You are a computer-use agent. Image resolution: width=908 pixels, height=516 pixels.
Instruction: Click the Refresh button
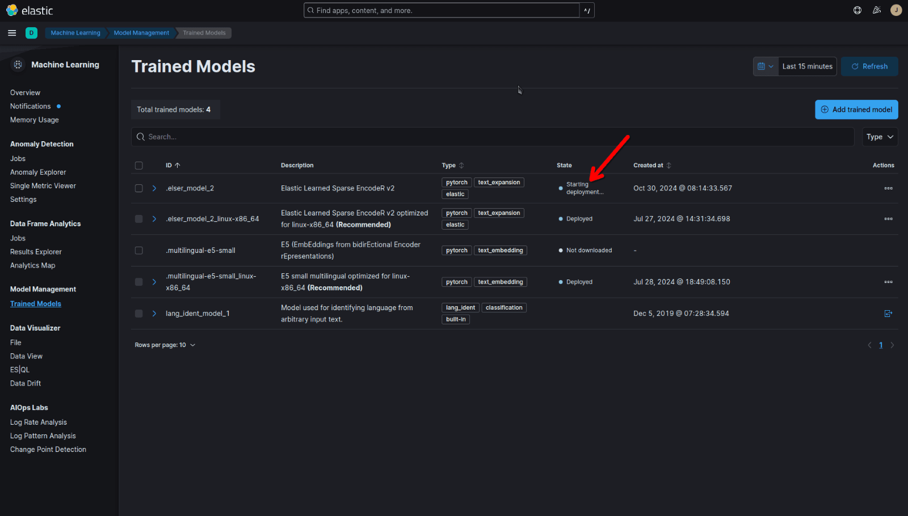(869, 66)
